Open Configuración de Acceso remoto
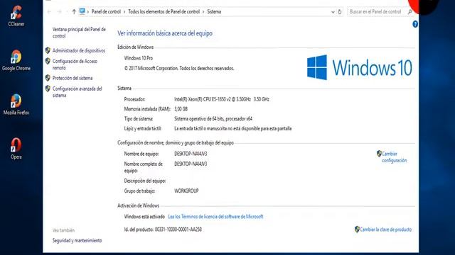Image resolution: width=455 pixels, height=255 pixels. 75,64
